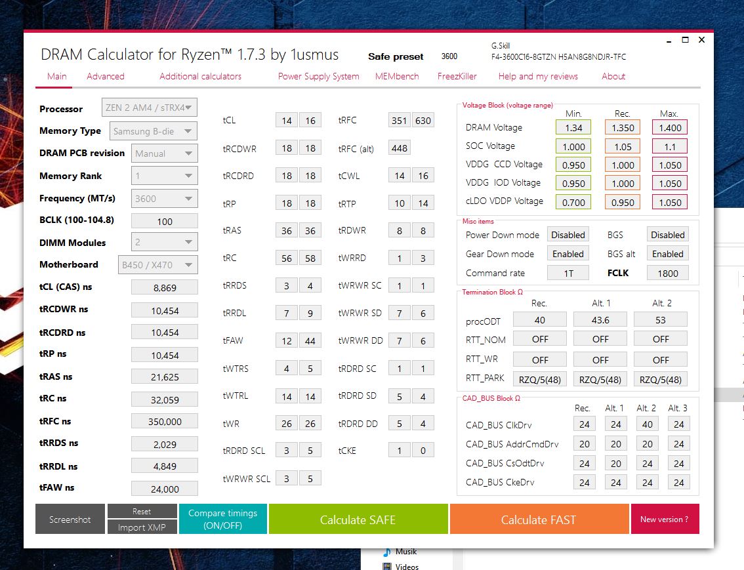Click DRAM Voltage Max. value 1.400
The image size is (744, 570).
[669, 127]
